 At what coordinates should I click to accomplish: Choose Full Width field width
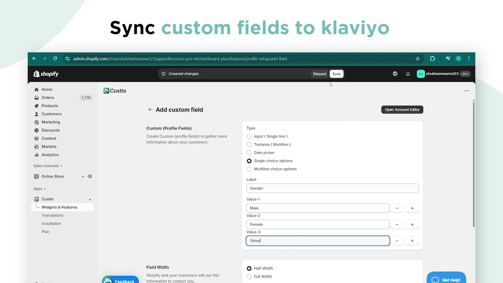coord(249,277)
